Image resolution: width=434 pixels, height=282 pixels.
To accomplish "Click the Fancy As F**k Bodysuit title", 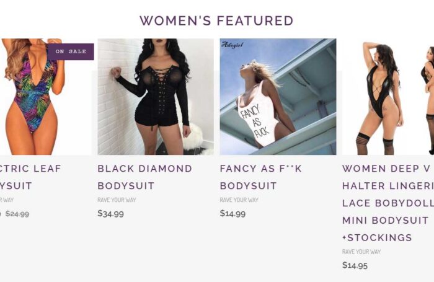I will pos(261,177).
